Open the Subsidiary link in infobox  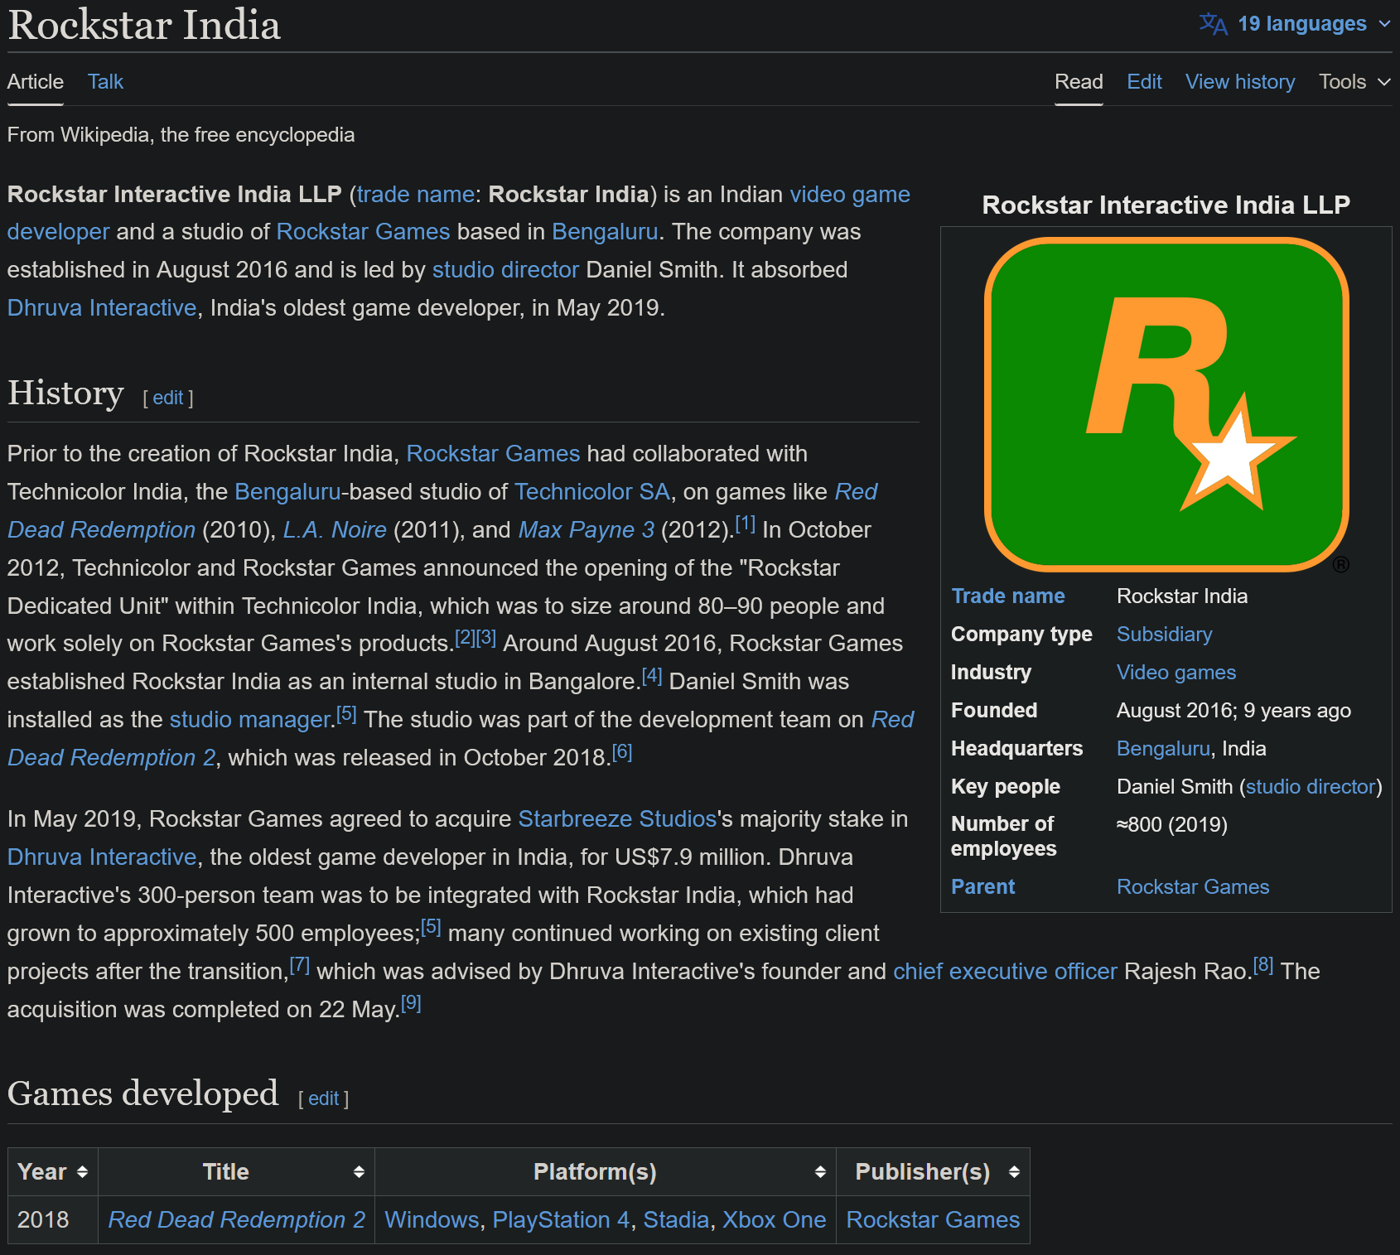click(1164, 635)
